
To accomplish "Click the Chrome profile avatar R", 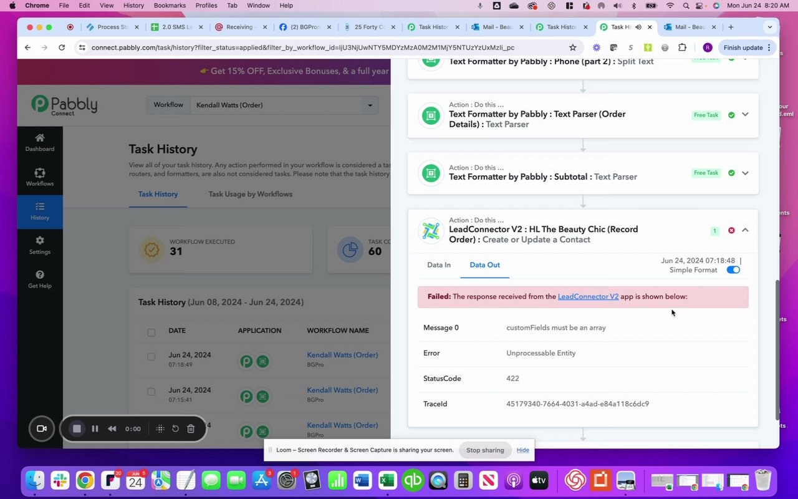I will point(707,47).
